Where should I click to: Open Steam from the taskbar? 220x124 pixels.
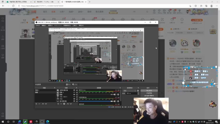point(25,122)
